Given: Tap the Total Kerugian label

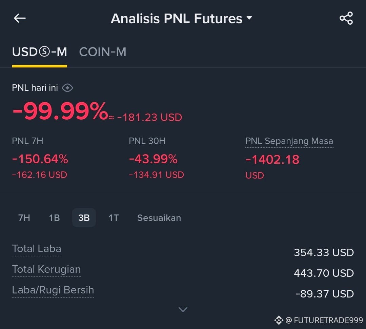Looking at the screenshot, I should [x=46, y=269].
